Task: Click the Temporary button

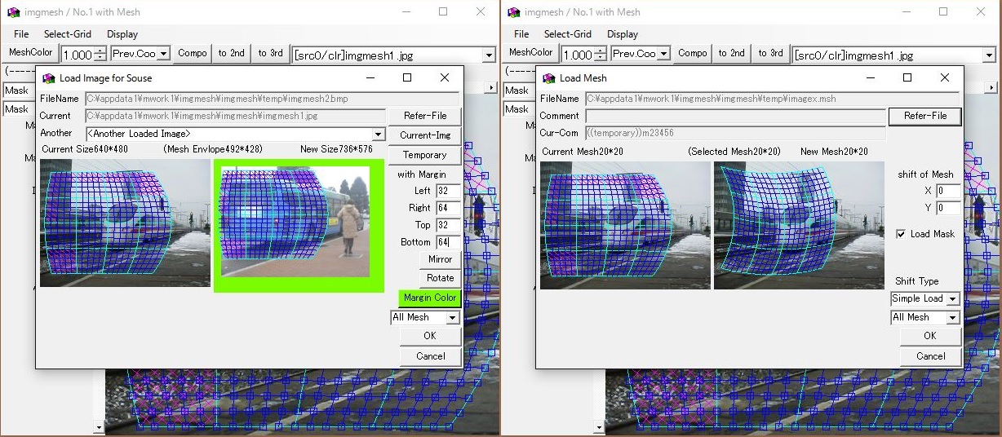Action: point(424,155)
